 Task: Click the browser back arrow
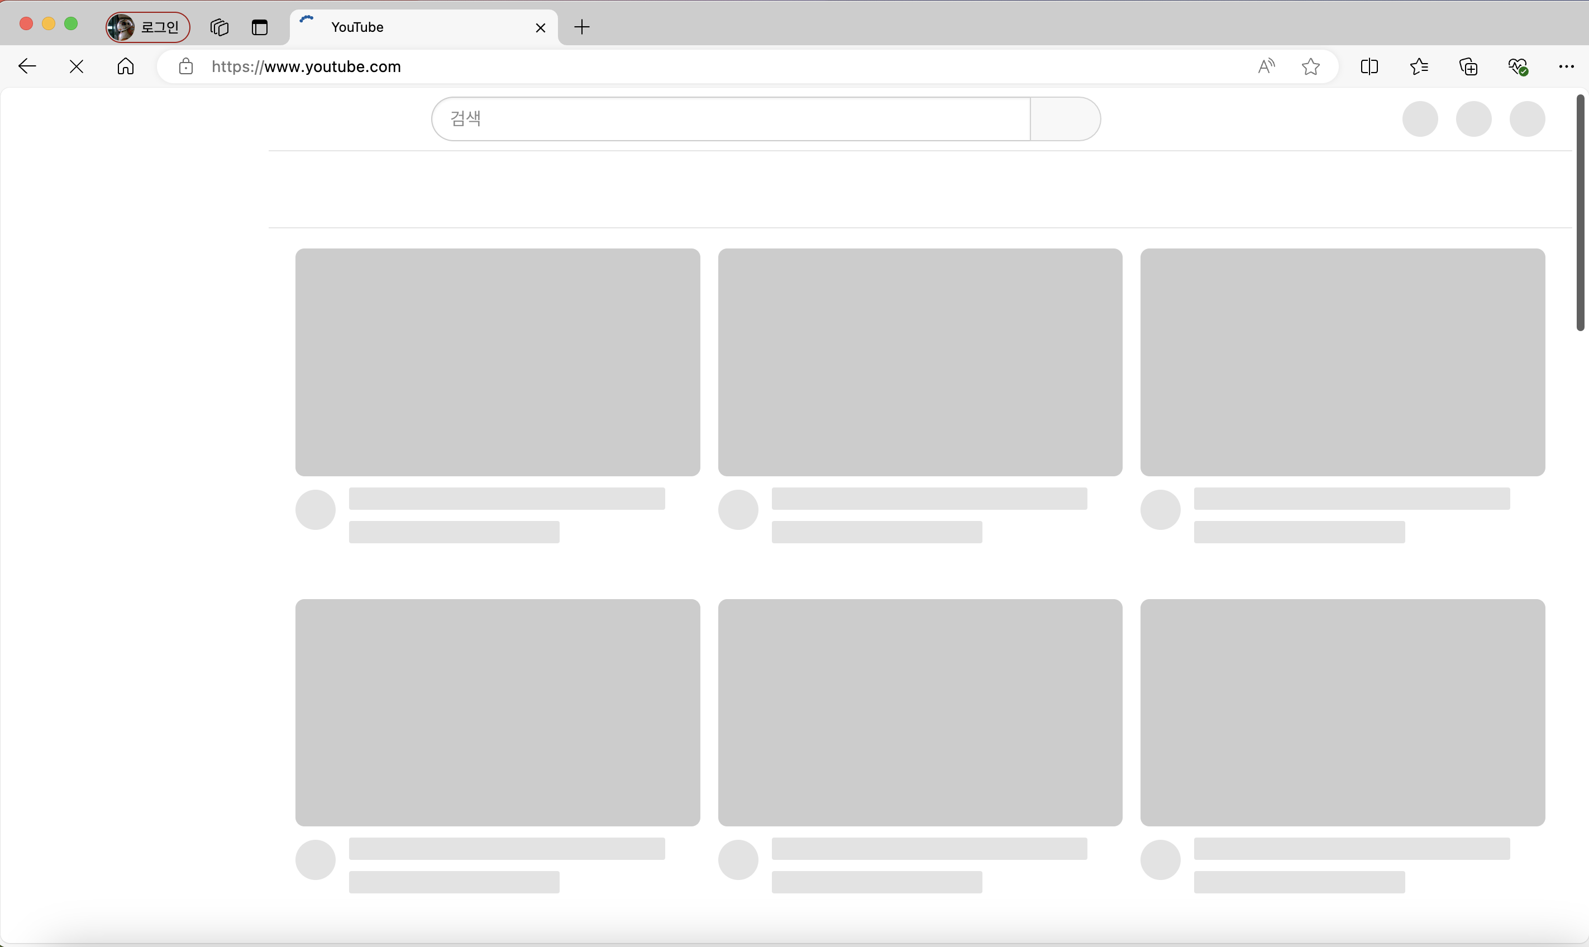[27, 66]
